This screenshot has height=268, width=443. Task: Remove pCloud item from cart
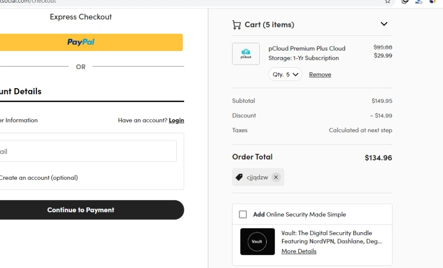[x=320, y=74]
